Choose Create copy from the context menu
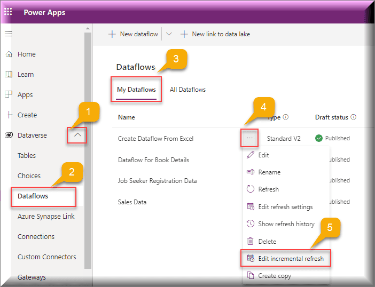Image resolution: width=375 pixels, height=287 pixels. coord(286,276)
